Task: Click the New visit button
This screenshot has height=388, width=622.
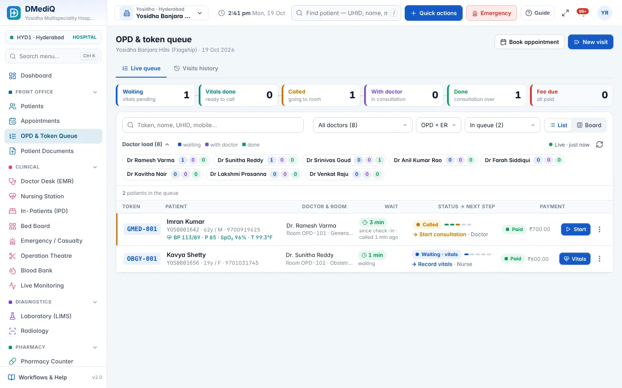Action: (x=590, y=42)
